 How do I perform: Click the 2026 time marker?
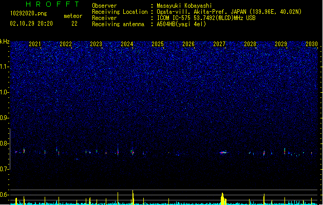(x=188, y=44)
